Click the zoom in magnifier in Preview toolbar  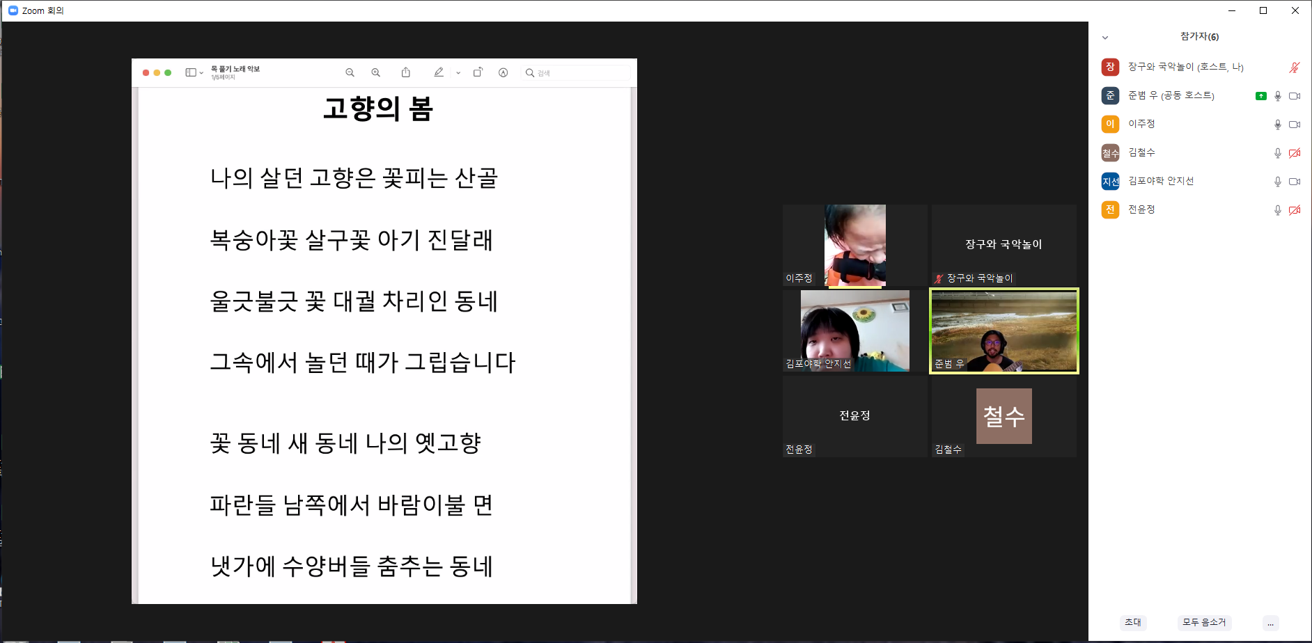(x=376, y=72)
